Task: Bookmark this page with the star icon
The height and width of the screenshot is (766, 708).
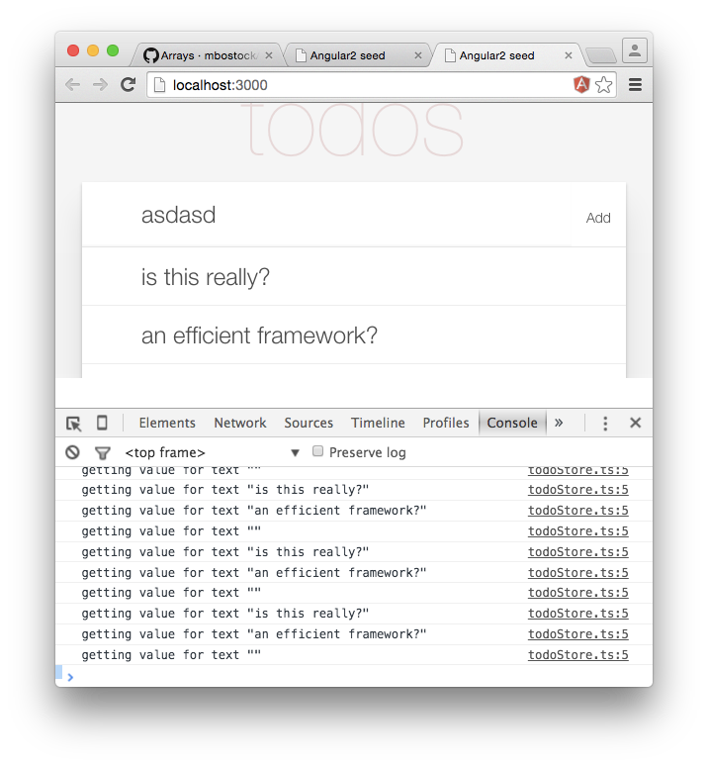Action: click(x=603, y=85)
